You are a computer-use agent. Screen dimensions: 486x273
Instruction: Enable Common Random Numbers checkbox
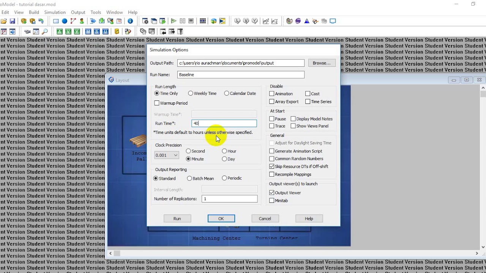point(272,158)
